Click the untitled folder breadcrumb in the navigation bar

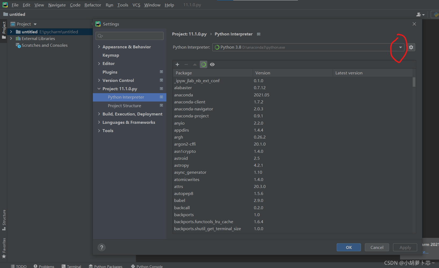click(14, 14)
